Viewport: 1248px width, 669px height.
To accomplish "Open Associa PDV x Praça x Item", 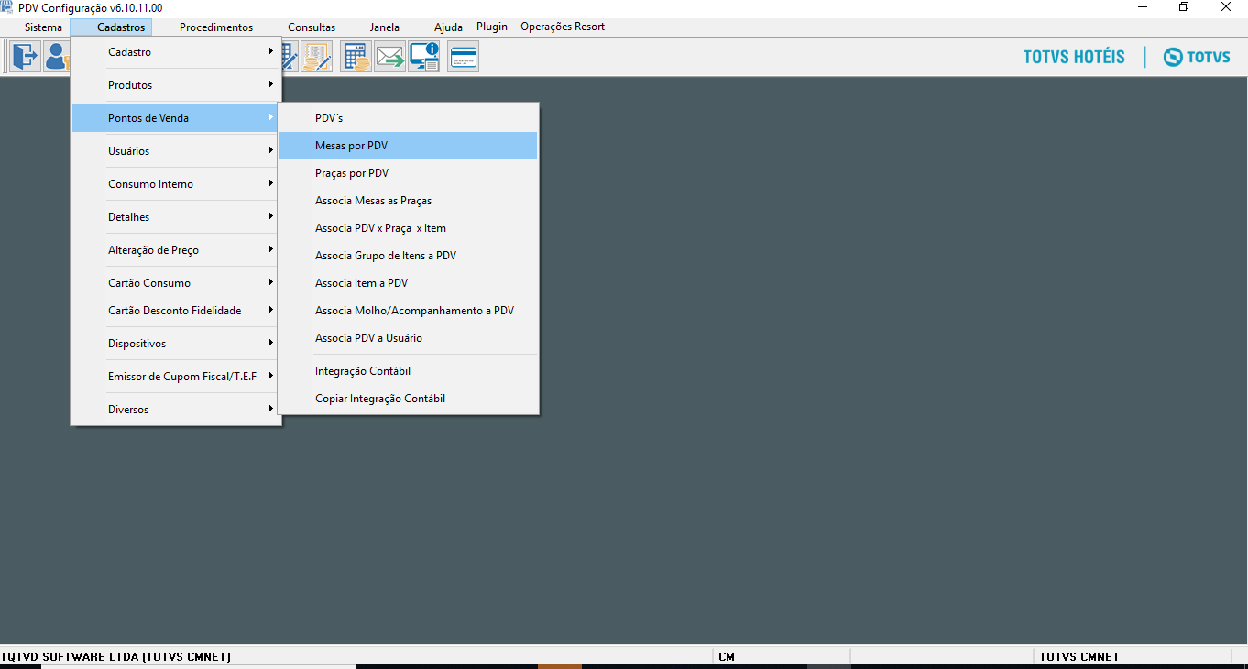I will coord(409,228).
